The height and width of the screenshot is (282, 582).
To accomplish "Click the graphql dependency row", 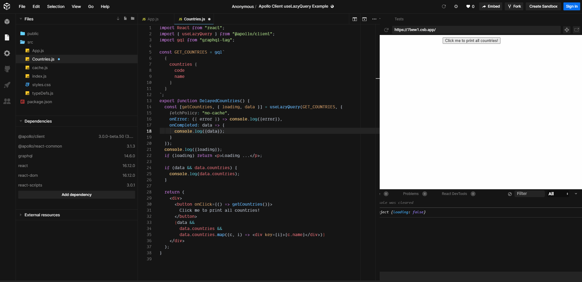I will coord(77,156).
